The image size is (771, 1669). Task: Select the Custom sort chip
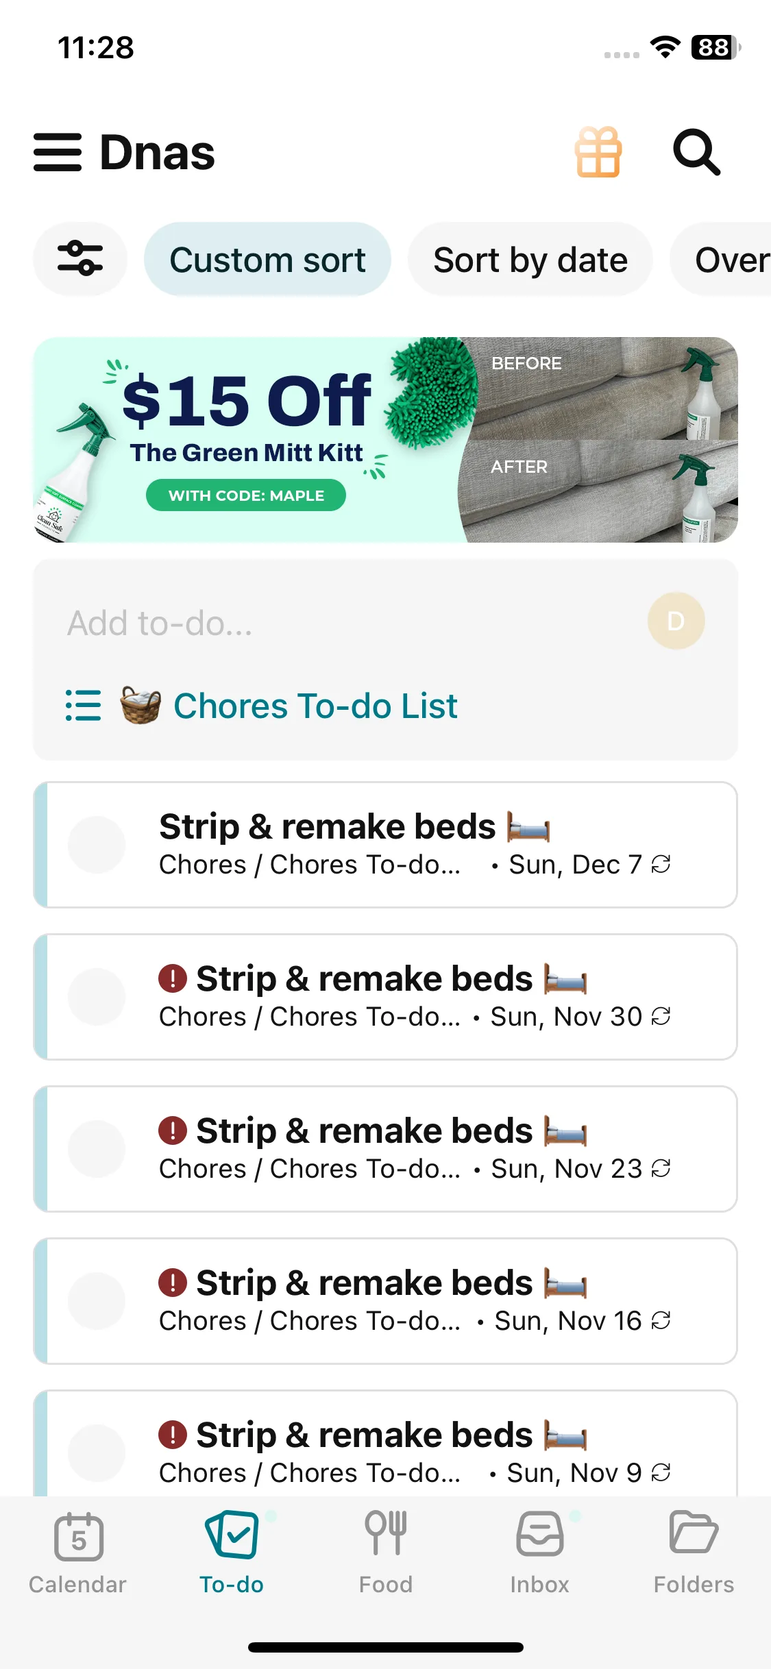pos(267,260)
